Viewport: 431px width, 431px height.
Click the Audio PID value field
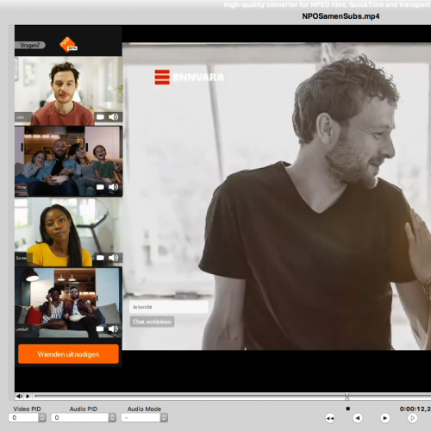coord(80,417)
